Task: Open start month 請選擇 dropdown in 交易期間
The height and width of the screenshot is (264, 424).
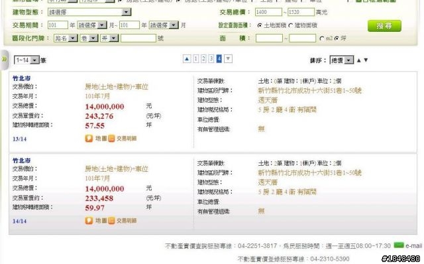Action: click(x=92, y=25)
